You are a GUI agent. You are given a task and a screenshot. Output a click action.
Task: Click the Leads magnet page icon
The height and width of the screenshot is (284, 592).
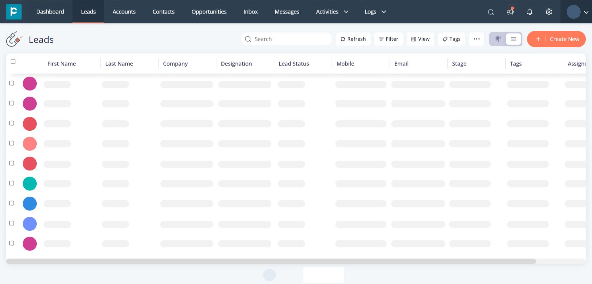tap(14, 39)
